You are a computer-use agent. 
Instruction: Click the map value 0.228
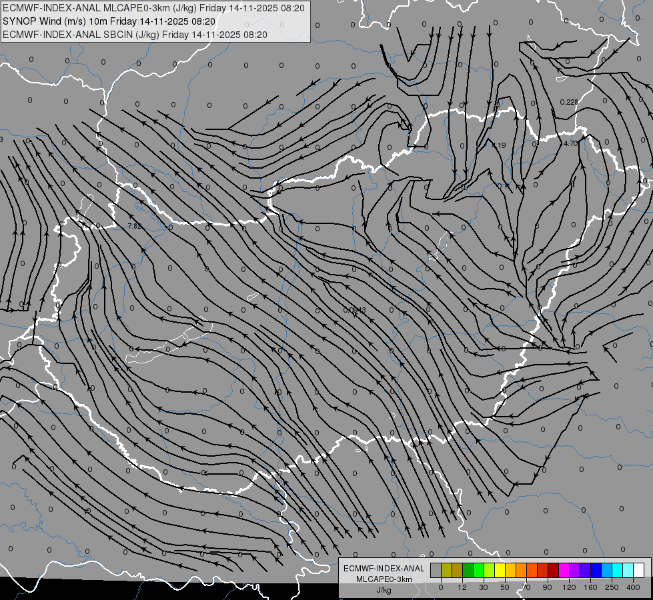(569, 102)
